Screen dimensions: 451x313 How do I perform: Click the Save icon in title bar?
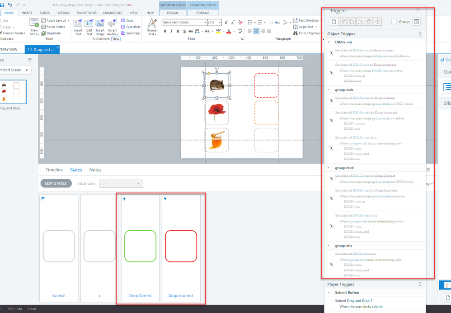pos(3,5)
